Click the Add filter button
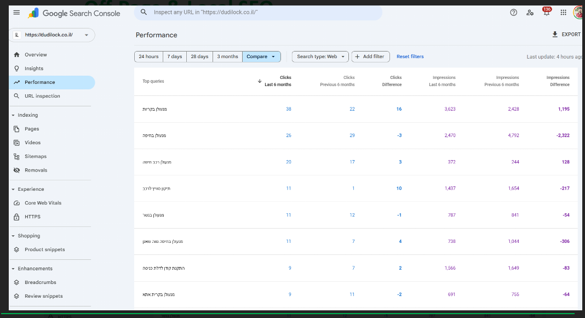This screenshot has width=585, height=318. [x=370, y=56]
